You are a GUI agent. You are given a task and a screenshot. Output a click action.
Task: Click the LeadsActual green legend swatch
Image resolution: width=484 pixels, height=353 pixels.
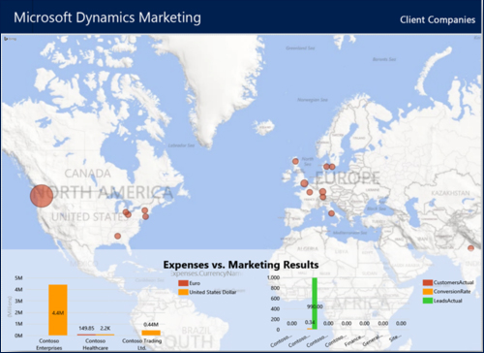[428, 301]
